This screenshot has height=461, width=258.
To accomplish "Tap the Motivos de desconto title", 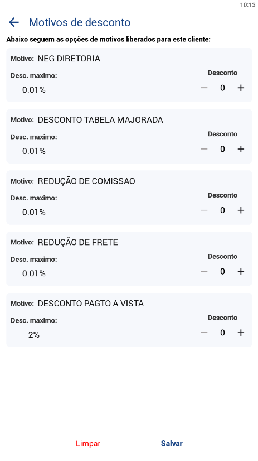I will [80, 22].
